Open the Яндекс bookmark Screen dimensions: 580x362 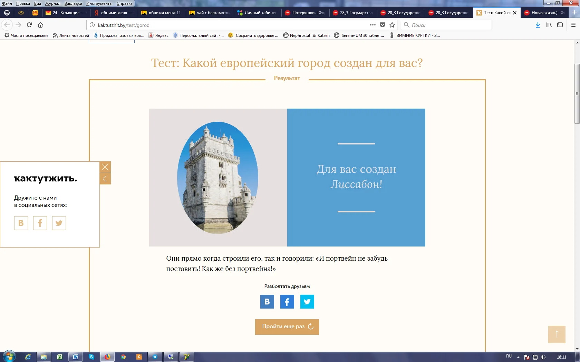tap(158, 35)
